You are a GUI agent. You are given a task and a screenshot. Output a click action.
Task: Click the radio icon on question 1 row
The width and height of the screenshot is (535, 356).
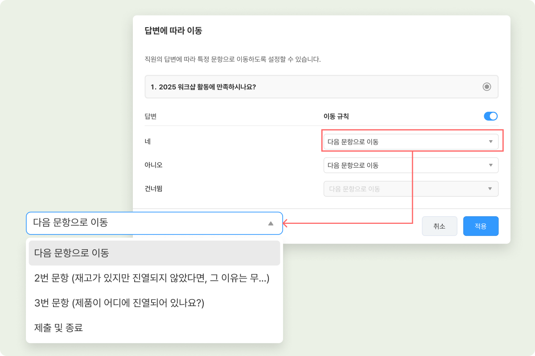[487, 86]
